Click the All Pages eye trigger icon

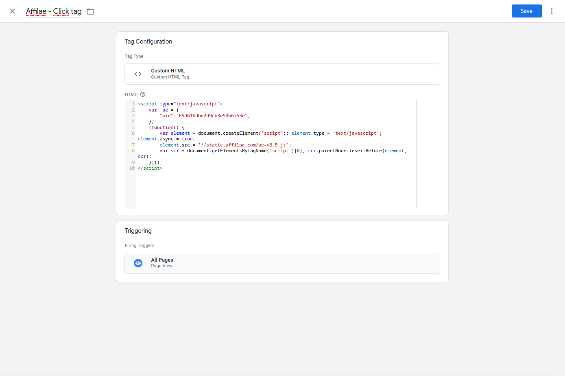coord(138,263)
